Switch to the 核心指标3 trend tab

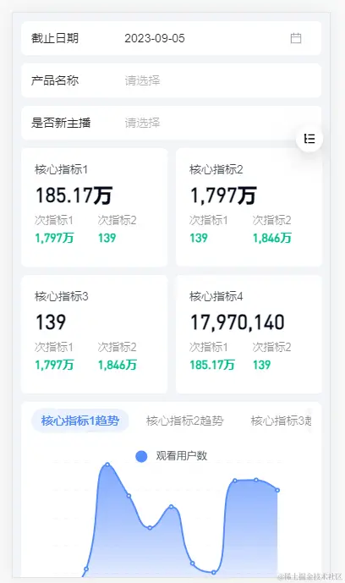pyautogui.click(x=281, y=421)
